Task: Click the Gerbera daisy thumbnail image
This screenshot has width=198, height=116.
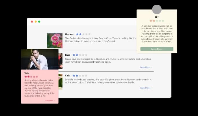Action: (55, 40)
